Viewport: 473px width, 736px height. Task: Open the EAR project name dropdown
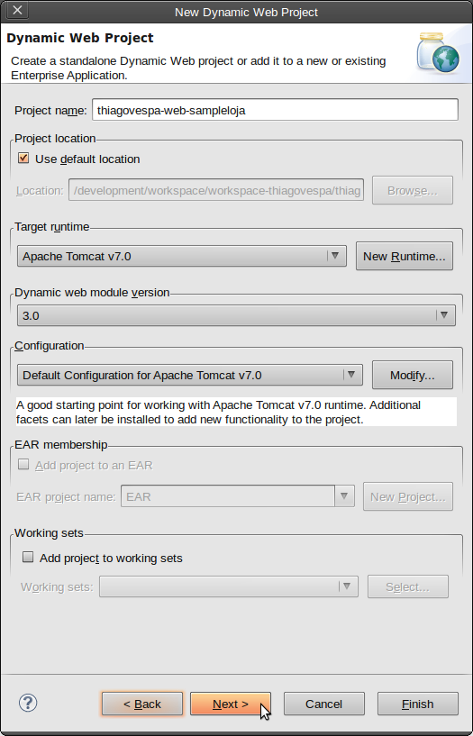pyautogui.click(x=238, y=496)
